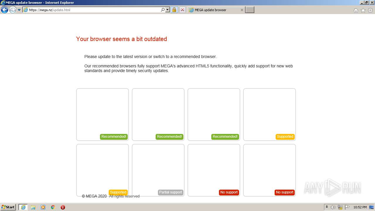The height and width of the screenshot is (211, 375).
Task: Open Internet Explorer from the taskbar
Action: tap(23, 207)
